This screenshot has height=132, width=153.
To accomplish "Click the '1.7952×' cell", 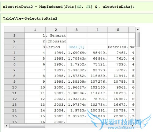I will (76, 64).
